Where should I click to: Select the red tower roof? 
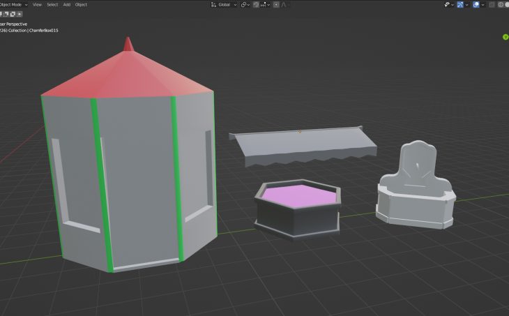[x=126, y=77]
